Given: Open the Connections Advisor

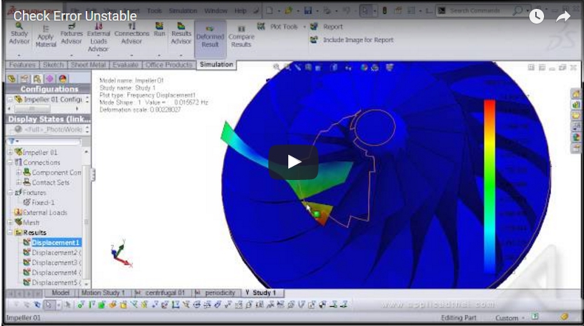Looking at the screenshot, I should point(132,34).
